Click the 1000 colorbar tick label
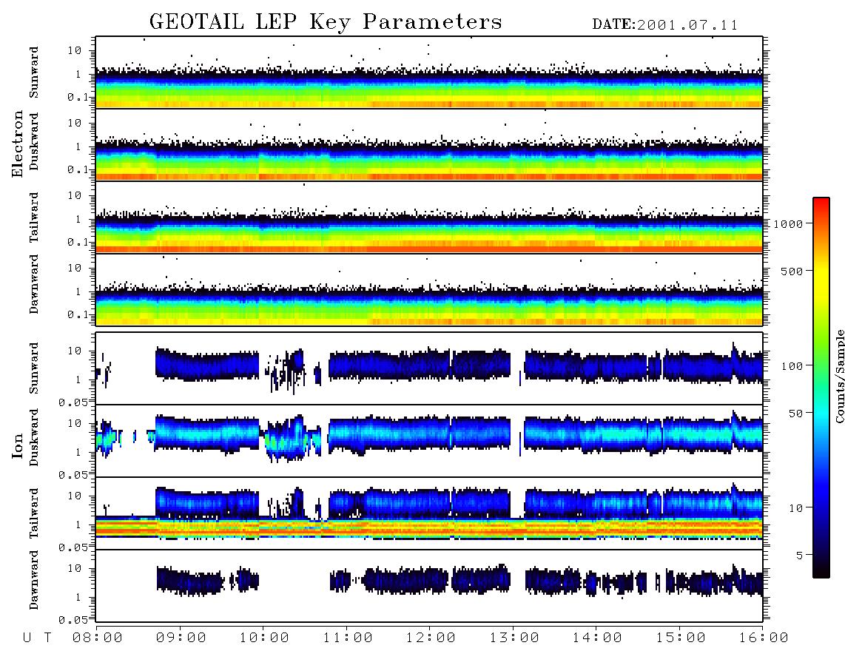 click(789, 223)
